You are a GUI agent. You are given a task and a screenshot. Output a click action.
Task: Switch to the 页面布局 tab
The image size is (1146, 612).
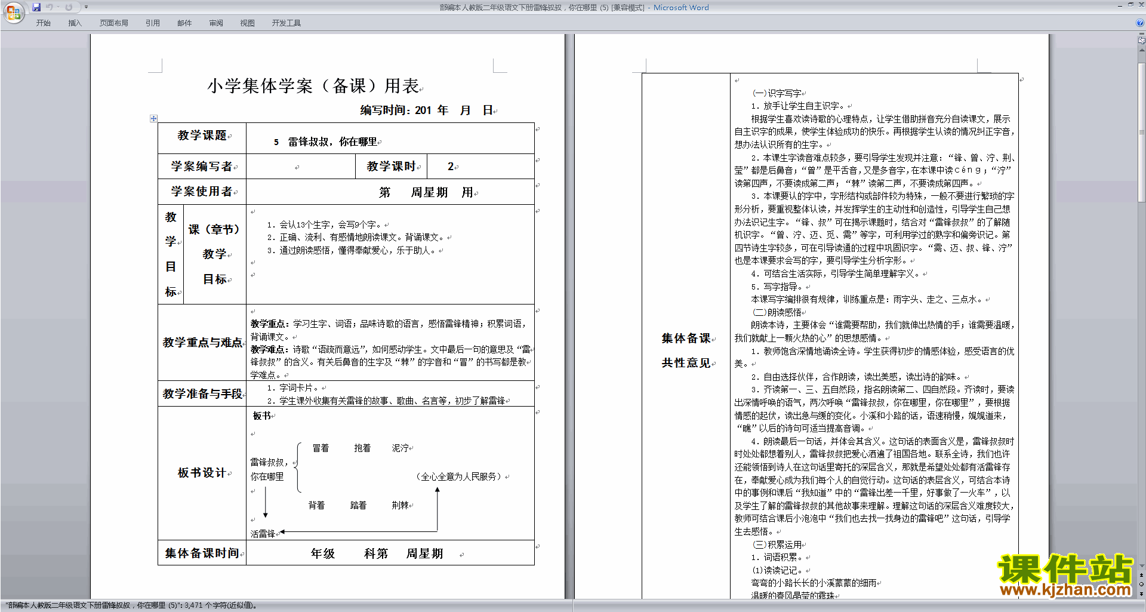[x=114, y=23]
